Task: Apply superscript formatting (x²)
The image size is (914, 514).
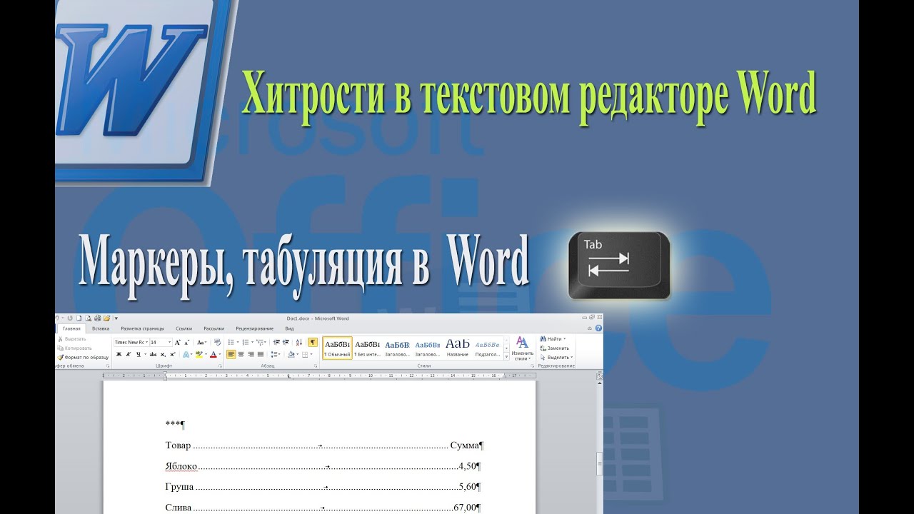Action: tap(173, 354)
